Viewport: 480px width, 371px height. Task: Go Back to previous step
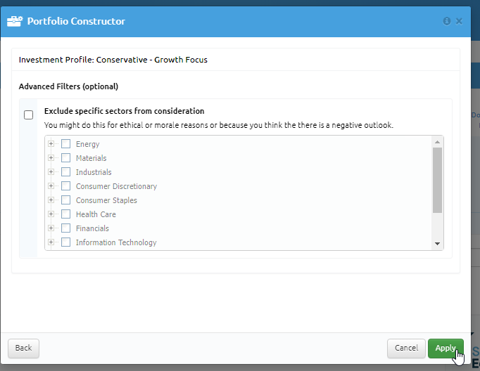coord(23,348)
